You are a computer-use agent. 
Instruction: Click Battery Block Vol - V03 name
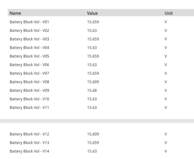click(x=29, y=39)
